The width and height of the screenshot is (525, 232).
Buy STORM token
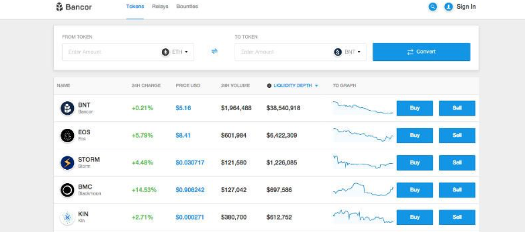click(415, 162)
